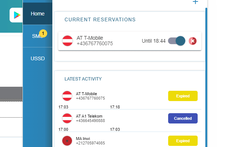Click the vertical scrollbar on panel's right edge
Screen dimensions: 236x147
click(x=206, y=73)
